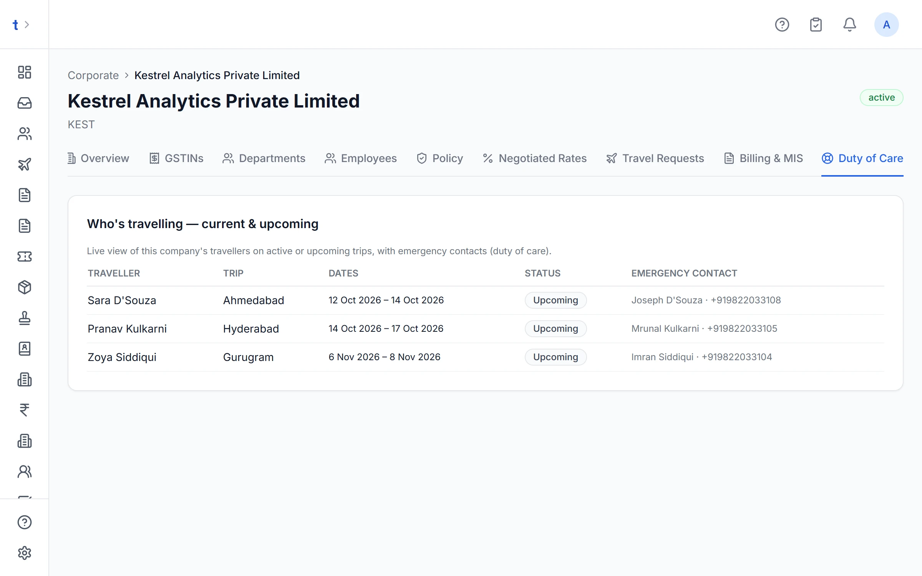Viewport: 922px width, 576px height.
Task: Click the dates '14 Oct 2026 – 17 Oct 2026'
Action: click(x=386, y=329)
